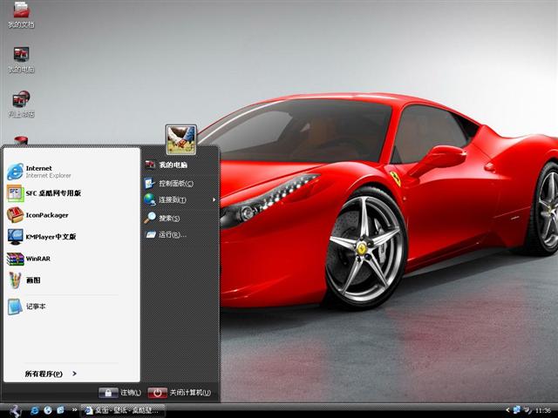558x418 pixels.
Task: Select the 我的电脑 desktop icon
Action: point(21,60)
